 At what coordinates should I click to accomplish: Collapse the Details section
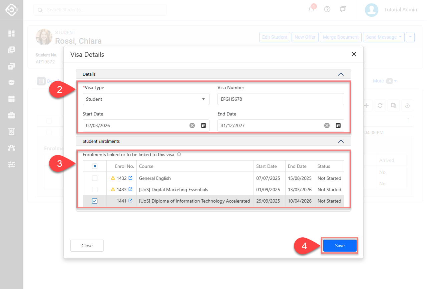(x=341, y=74)
